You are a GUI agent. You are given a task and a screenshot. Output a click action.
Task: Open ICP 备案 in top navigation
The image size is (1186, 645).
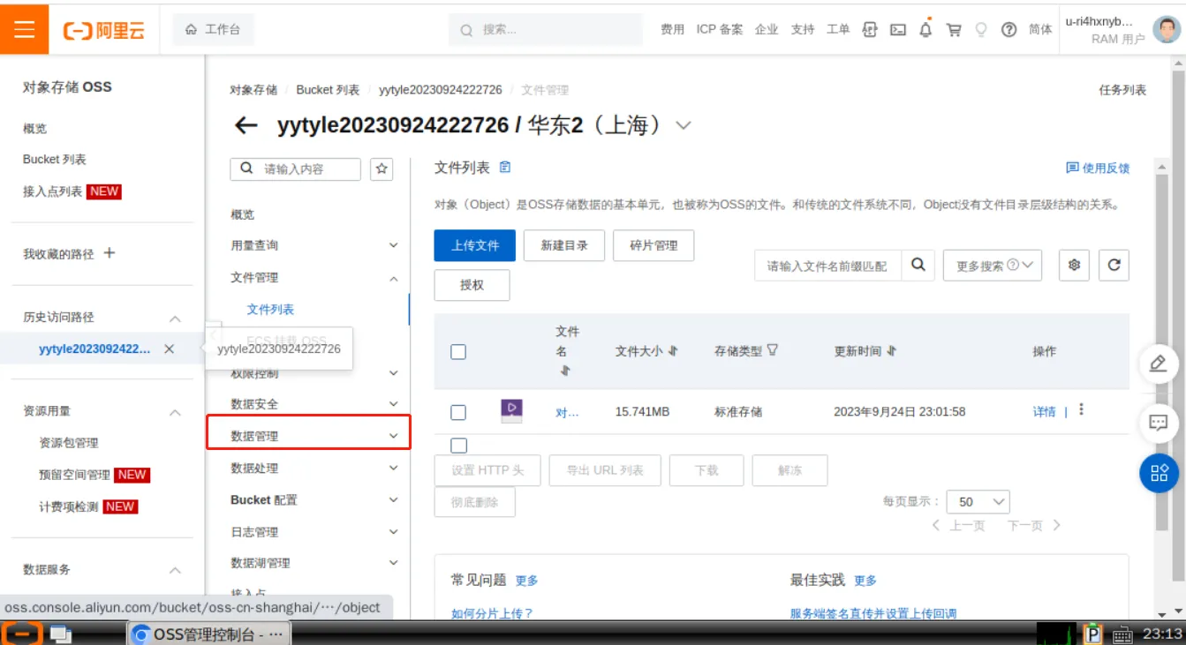click(720, 29)
